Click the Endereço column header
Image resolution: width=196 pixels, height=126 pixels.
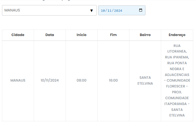[177, 35]
